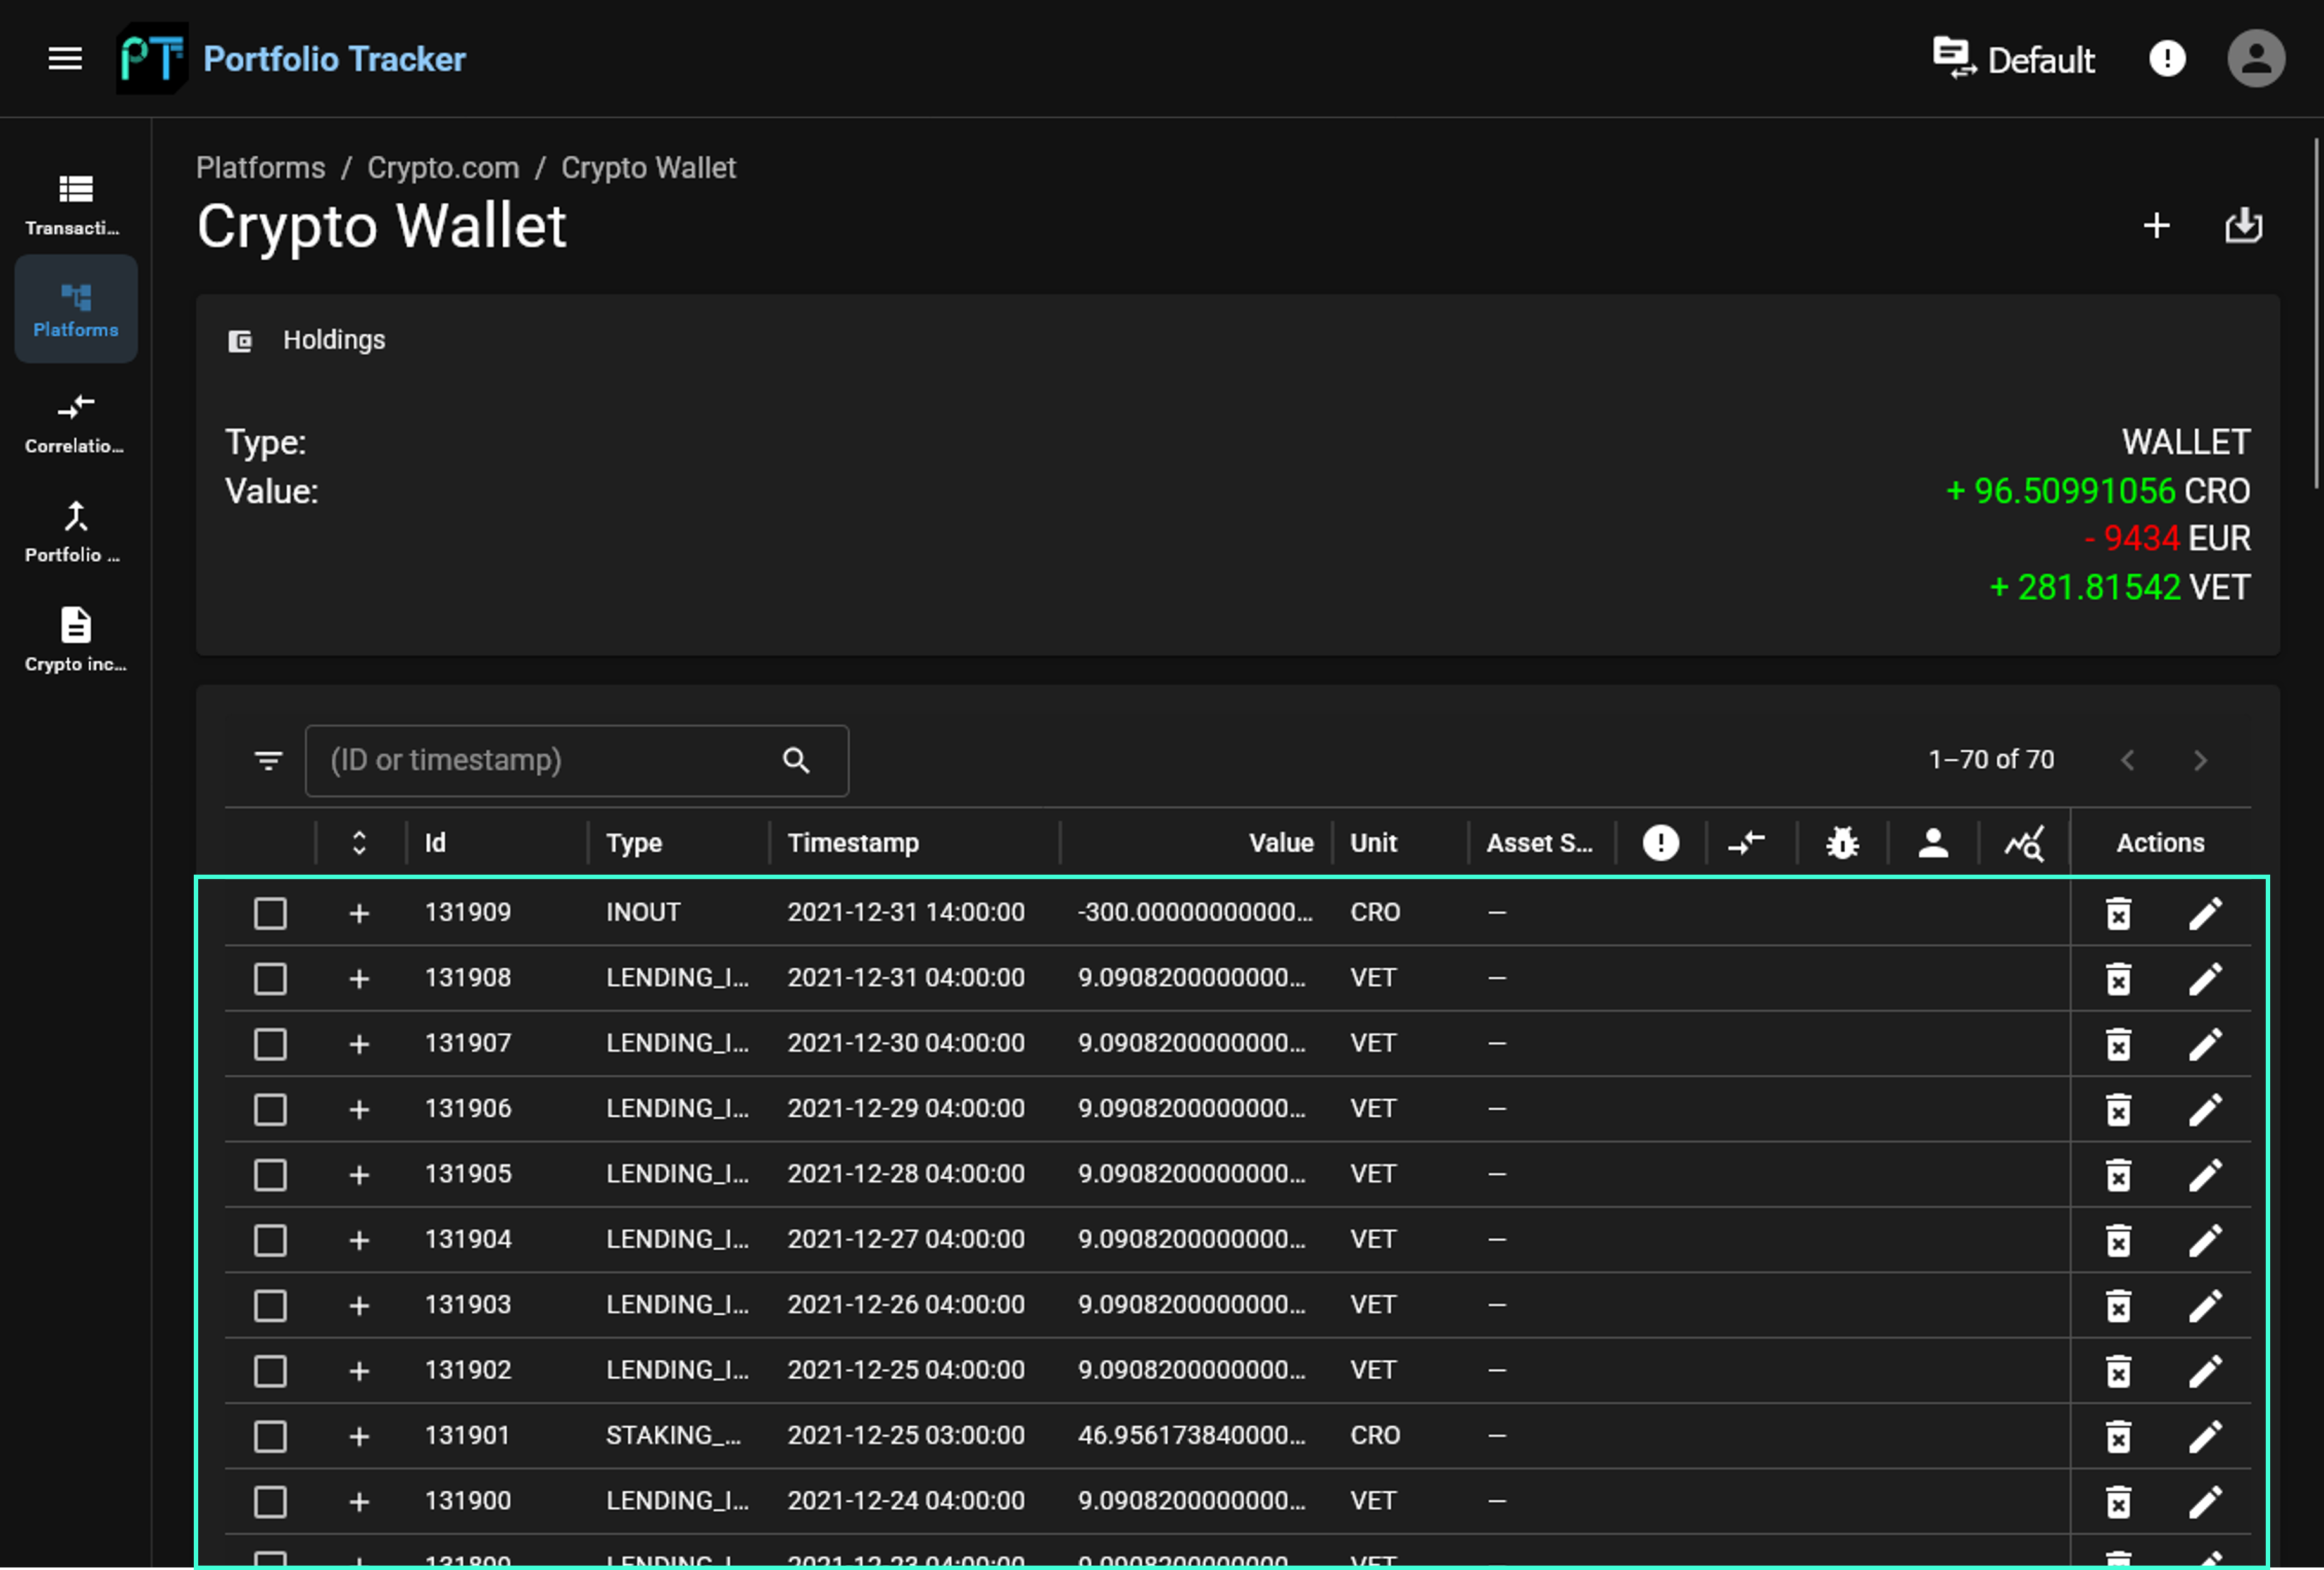The height and width of the screenshot is (1570, 2324).
Task: Select checkbox for transaction 131904
Action: [x=270, y=1241]
